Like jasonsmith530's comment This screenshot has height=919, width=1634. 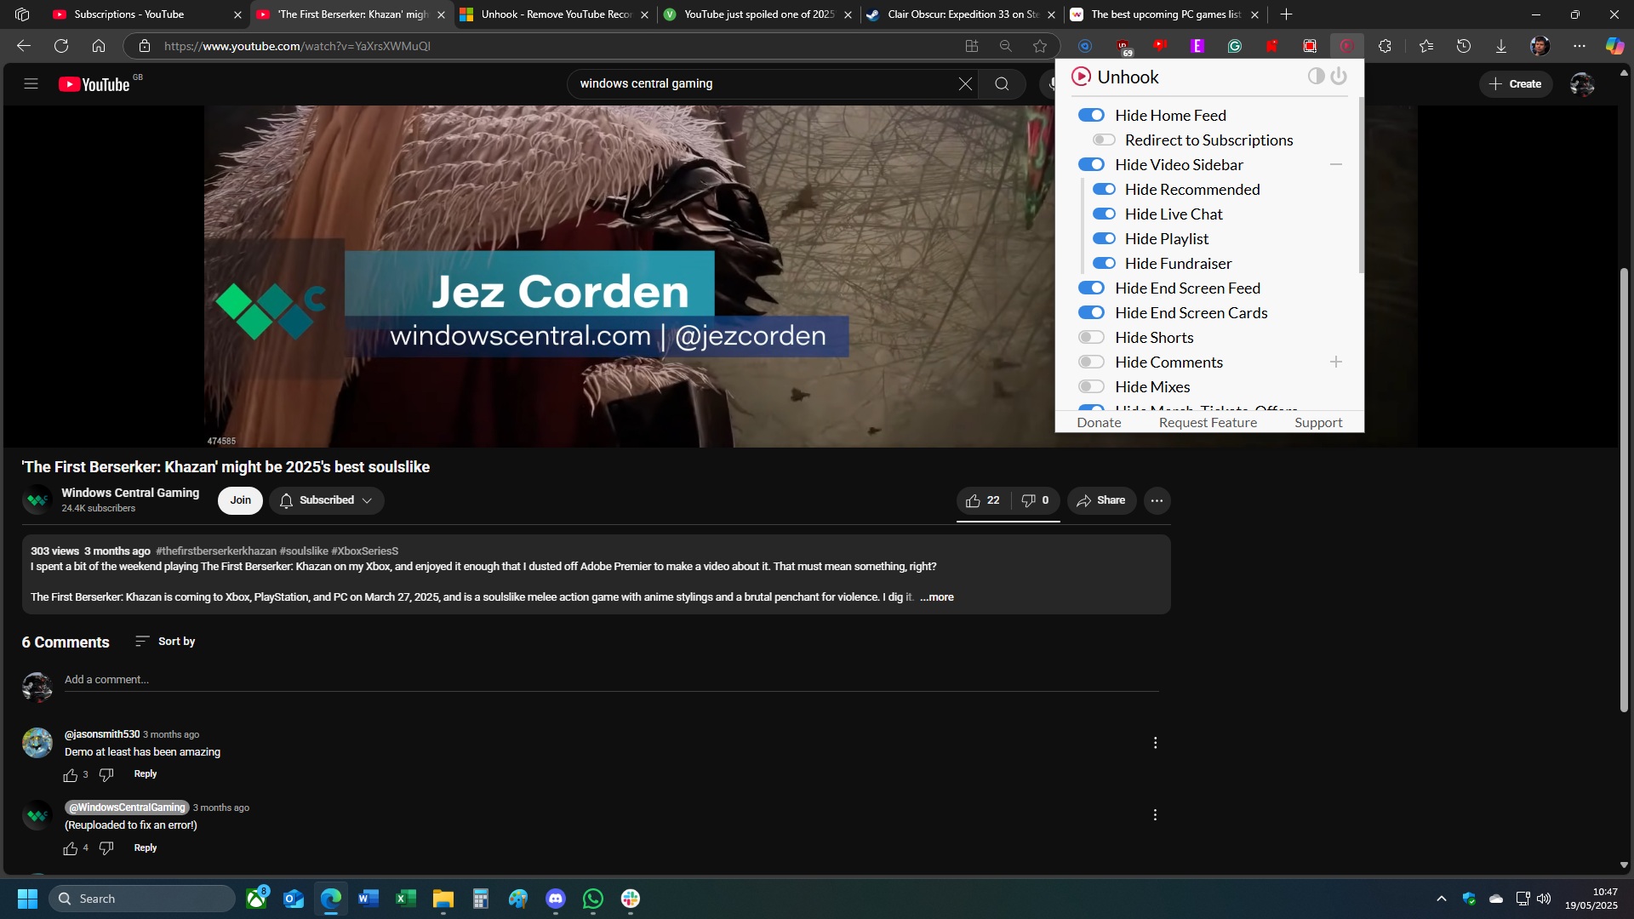tap(71, 775)
